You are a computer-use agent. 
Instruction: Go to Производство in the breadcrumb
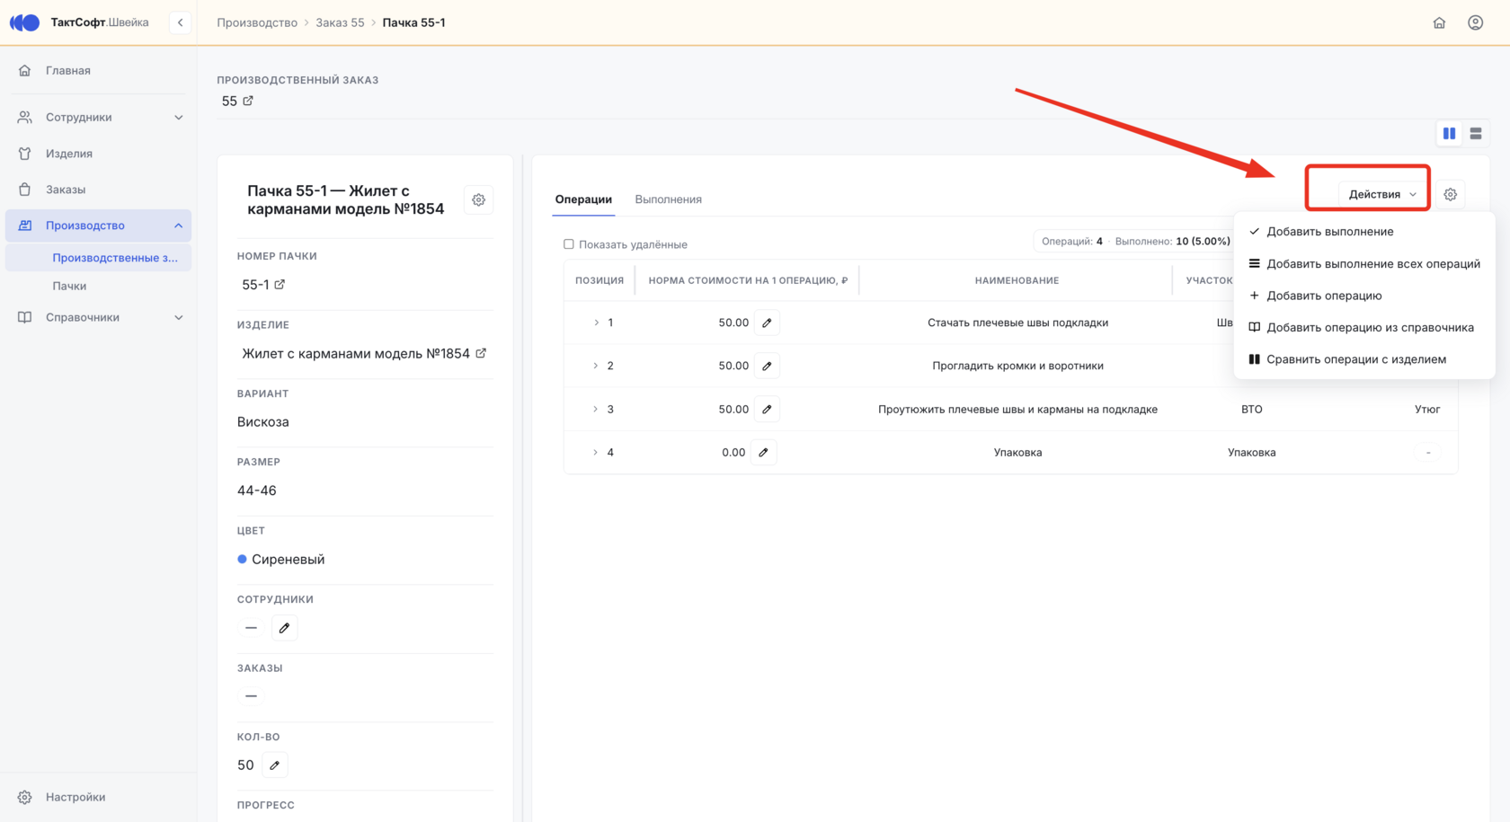[257, 22]
